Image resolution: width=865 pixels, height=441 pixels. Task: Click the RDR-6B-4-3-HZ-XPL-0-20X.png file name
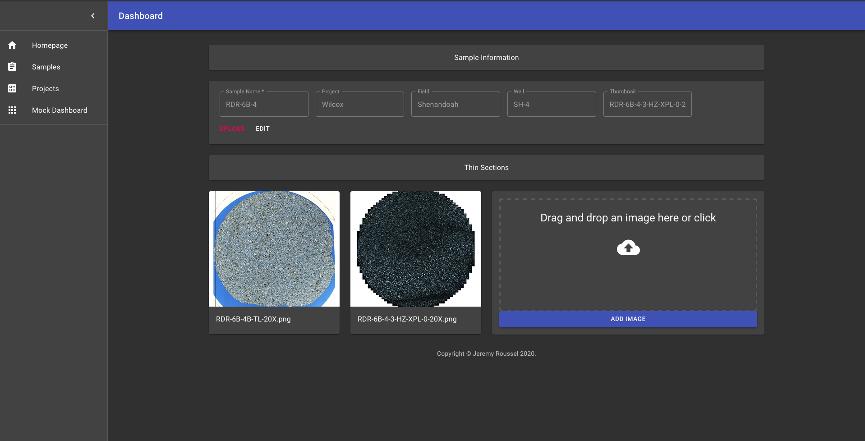(407, 319)
